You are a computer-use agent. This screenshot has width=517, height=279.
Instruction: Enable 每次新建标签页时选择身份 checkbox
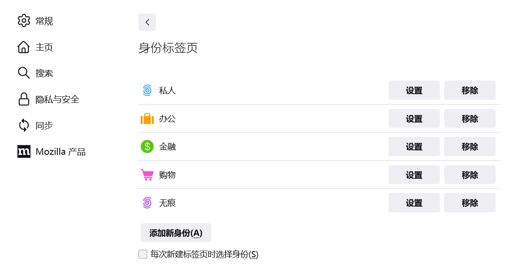pos(143,254)
